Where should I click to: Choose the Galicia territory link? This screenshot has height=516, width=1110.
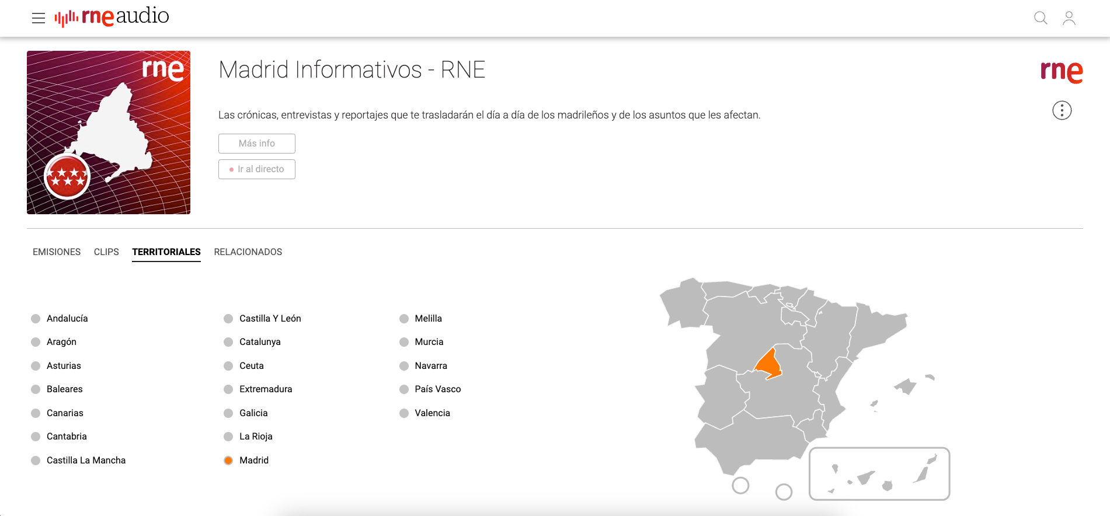tap(253, 413)
